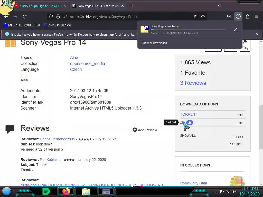
Task: Open MEDIAFIRE ROULETTER bookmark
Action: 22,25
